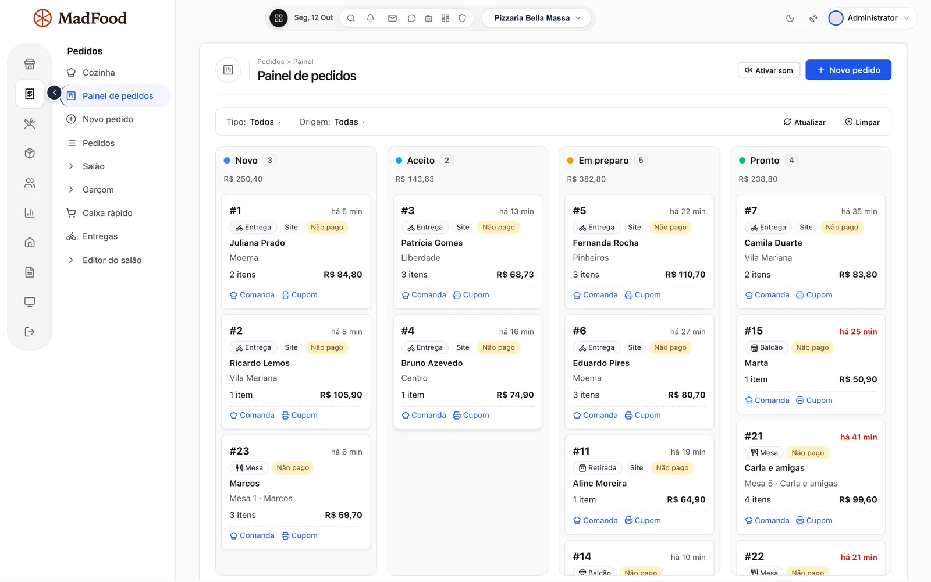Open the users icon in left rail
This screenshot has width=931, height=582.
[x=30, y=183]
